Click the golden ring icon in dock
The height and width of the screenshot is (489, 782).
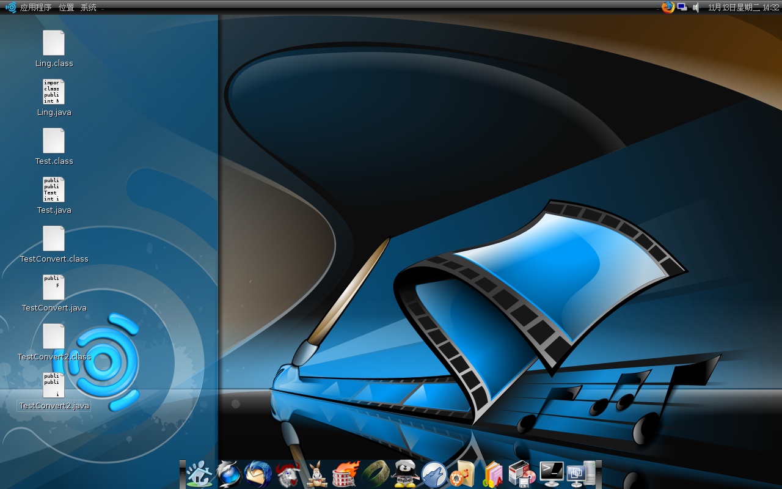(x=376, y=472)
